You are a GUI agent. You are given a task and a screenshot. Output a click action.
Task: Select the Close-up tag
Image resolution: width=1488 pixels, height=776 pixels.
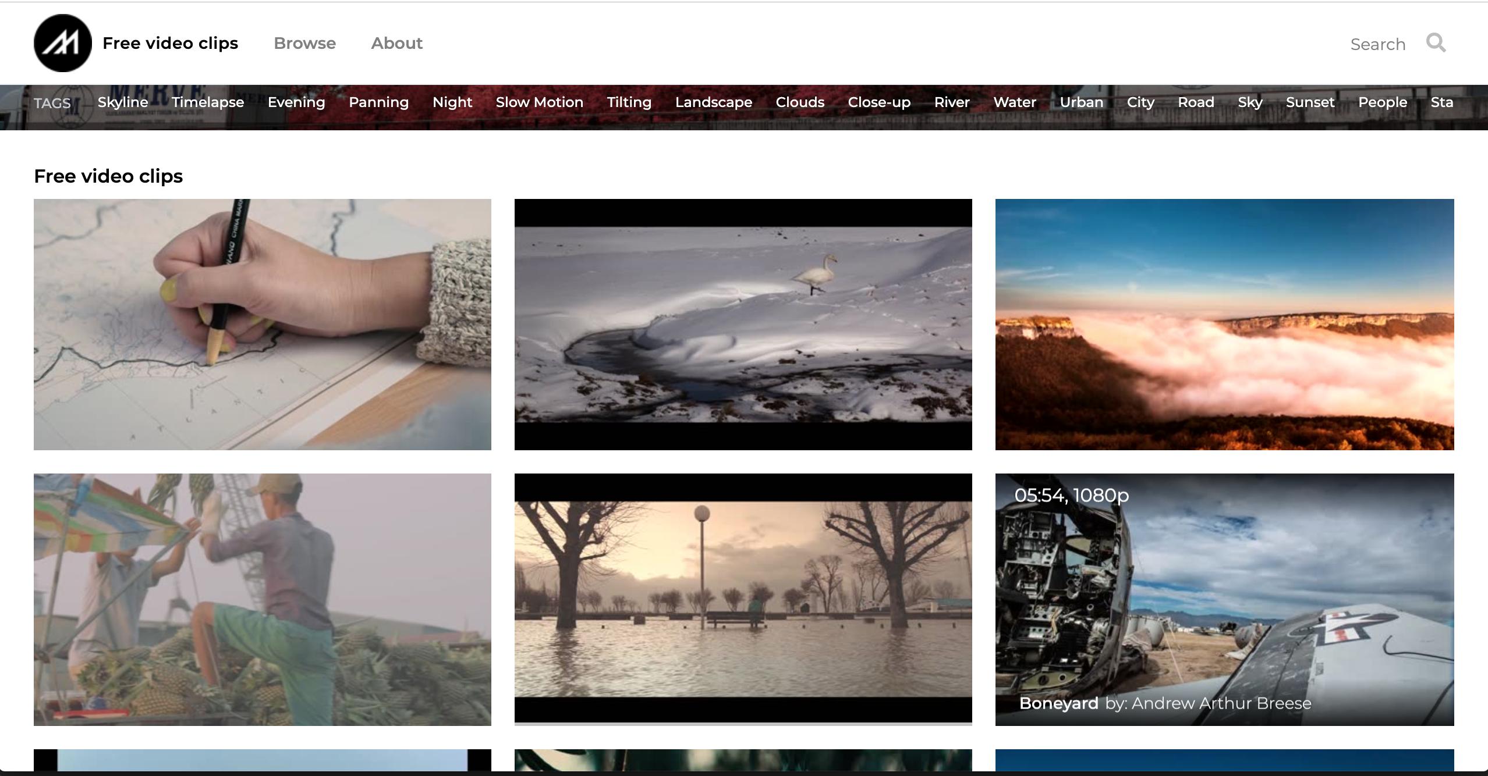878,102
